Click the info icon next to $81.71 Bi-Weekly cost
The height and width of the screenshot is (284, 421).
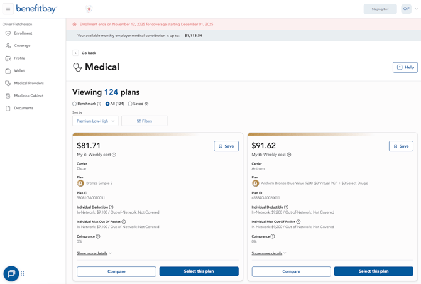click(x=114, y=155)
